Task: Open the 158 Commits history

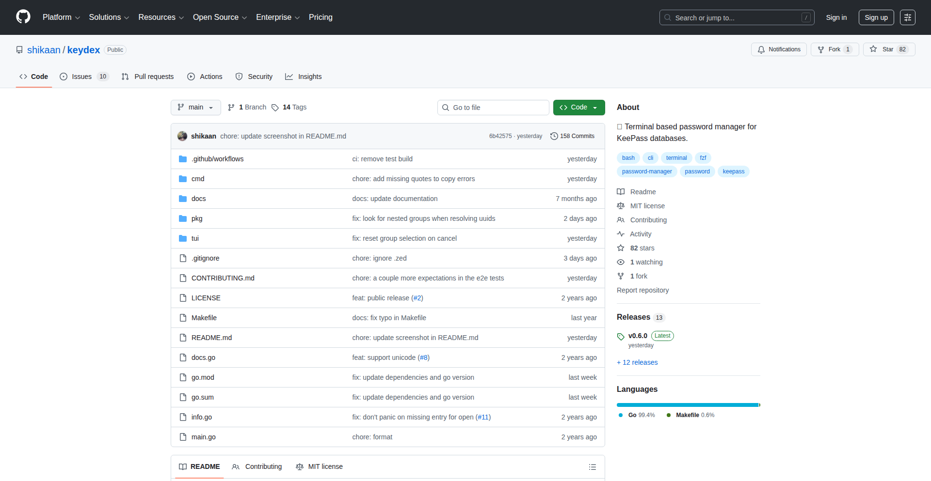Action: click(572, 136)
